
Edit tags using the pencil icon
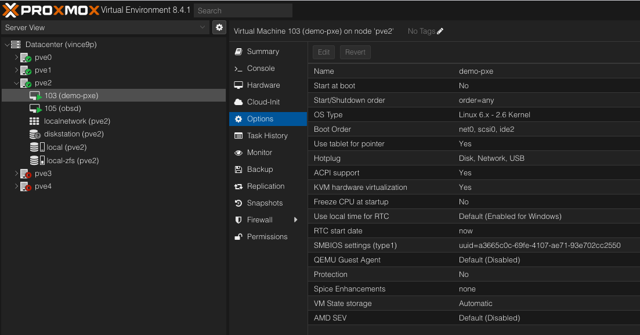click(439, 31)
